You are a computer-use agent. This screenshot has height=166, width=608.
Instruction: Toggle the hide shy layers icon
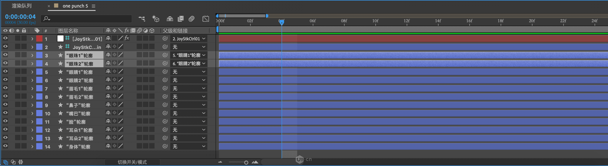coord(170,19)
